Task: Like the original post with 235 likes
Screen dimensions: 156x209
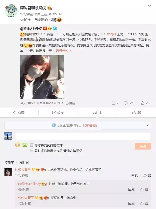Action: (x=146, y=103)
